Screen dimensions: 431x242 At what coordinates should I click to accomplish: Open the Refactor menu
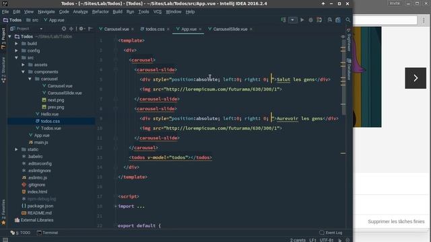(100, 12)
